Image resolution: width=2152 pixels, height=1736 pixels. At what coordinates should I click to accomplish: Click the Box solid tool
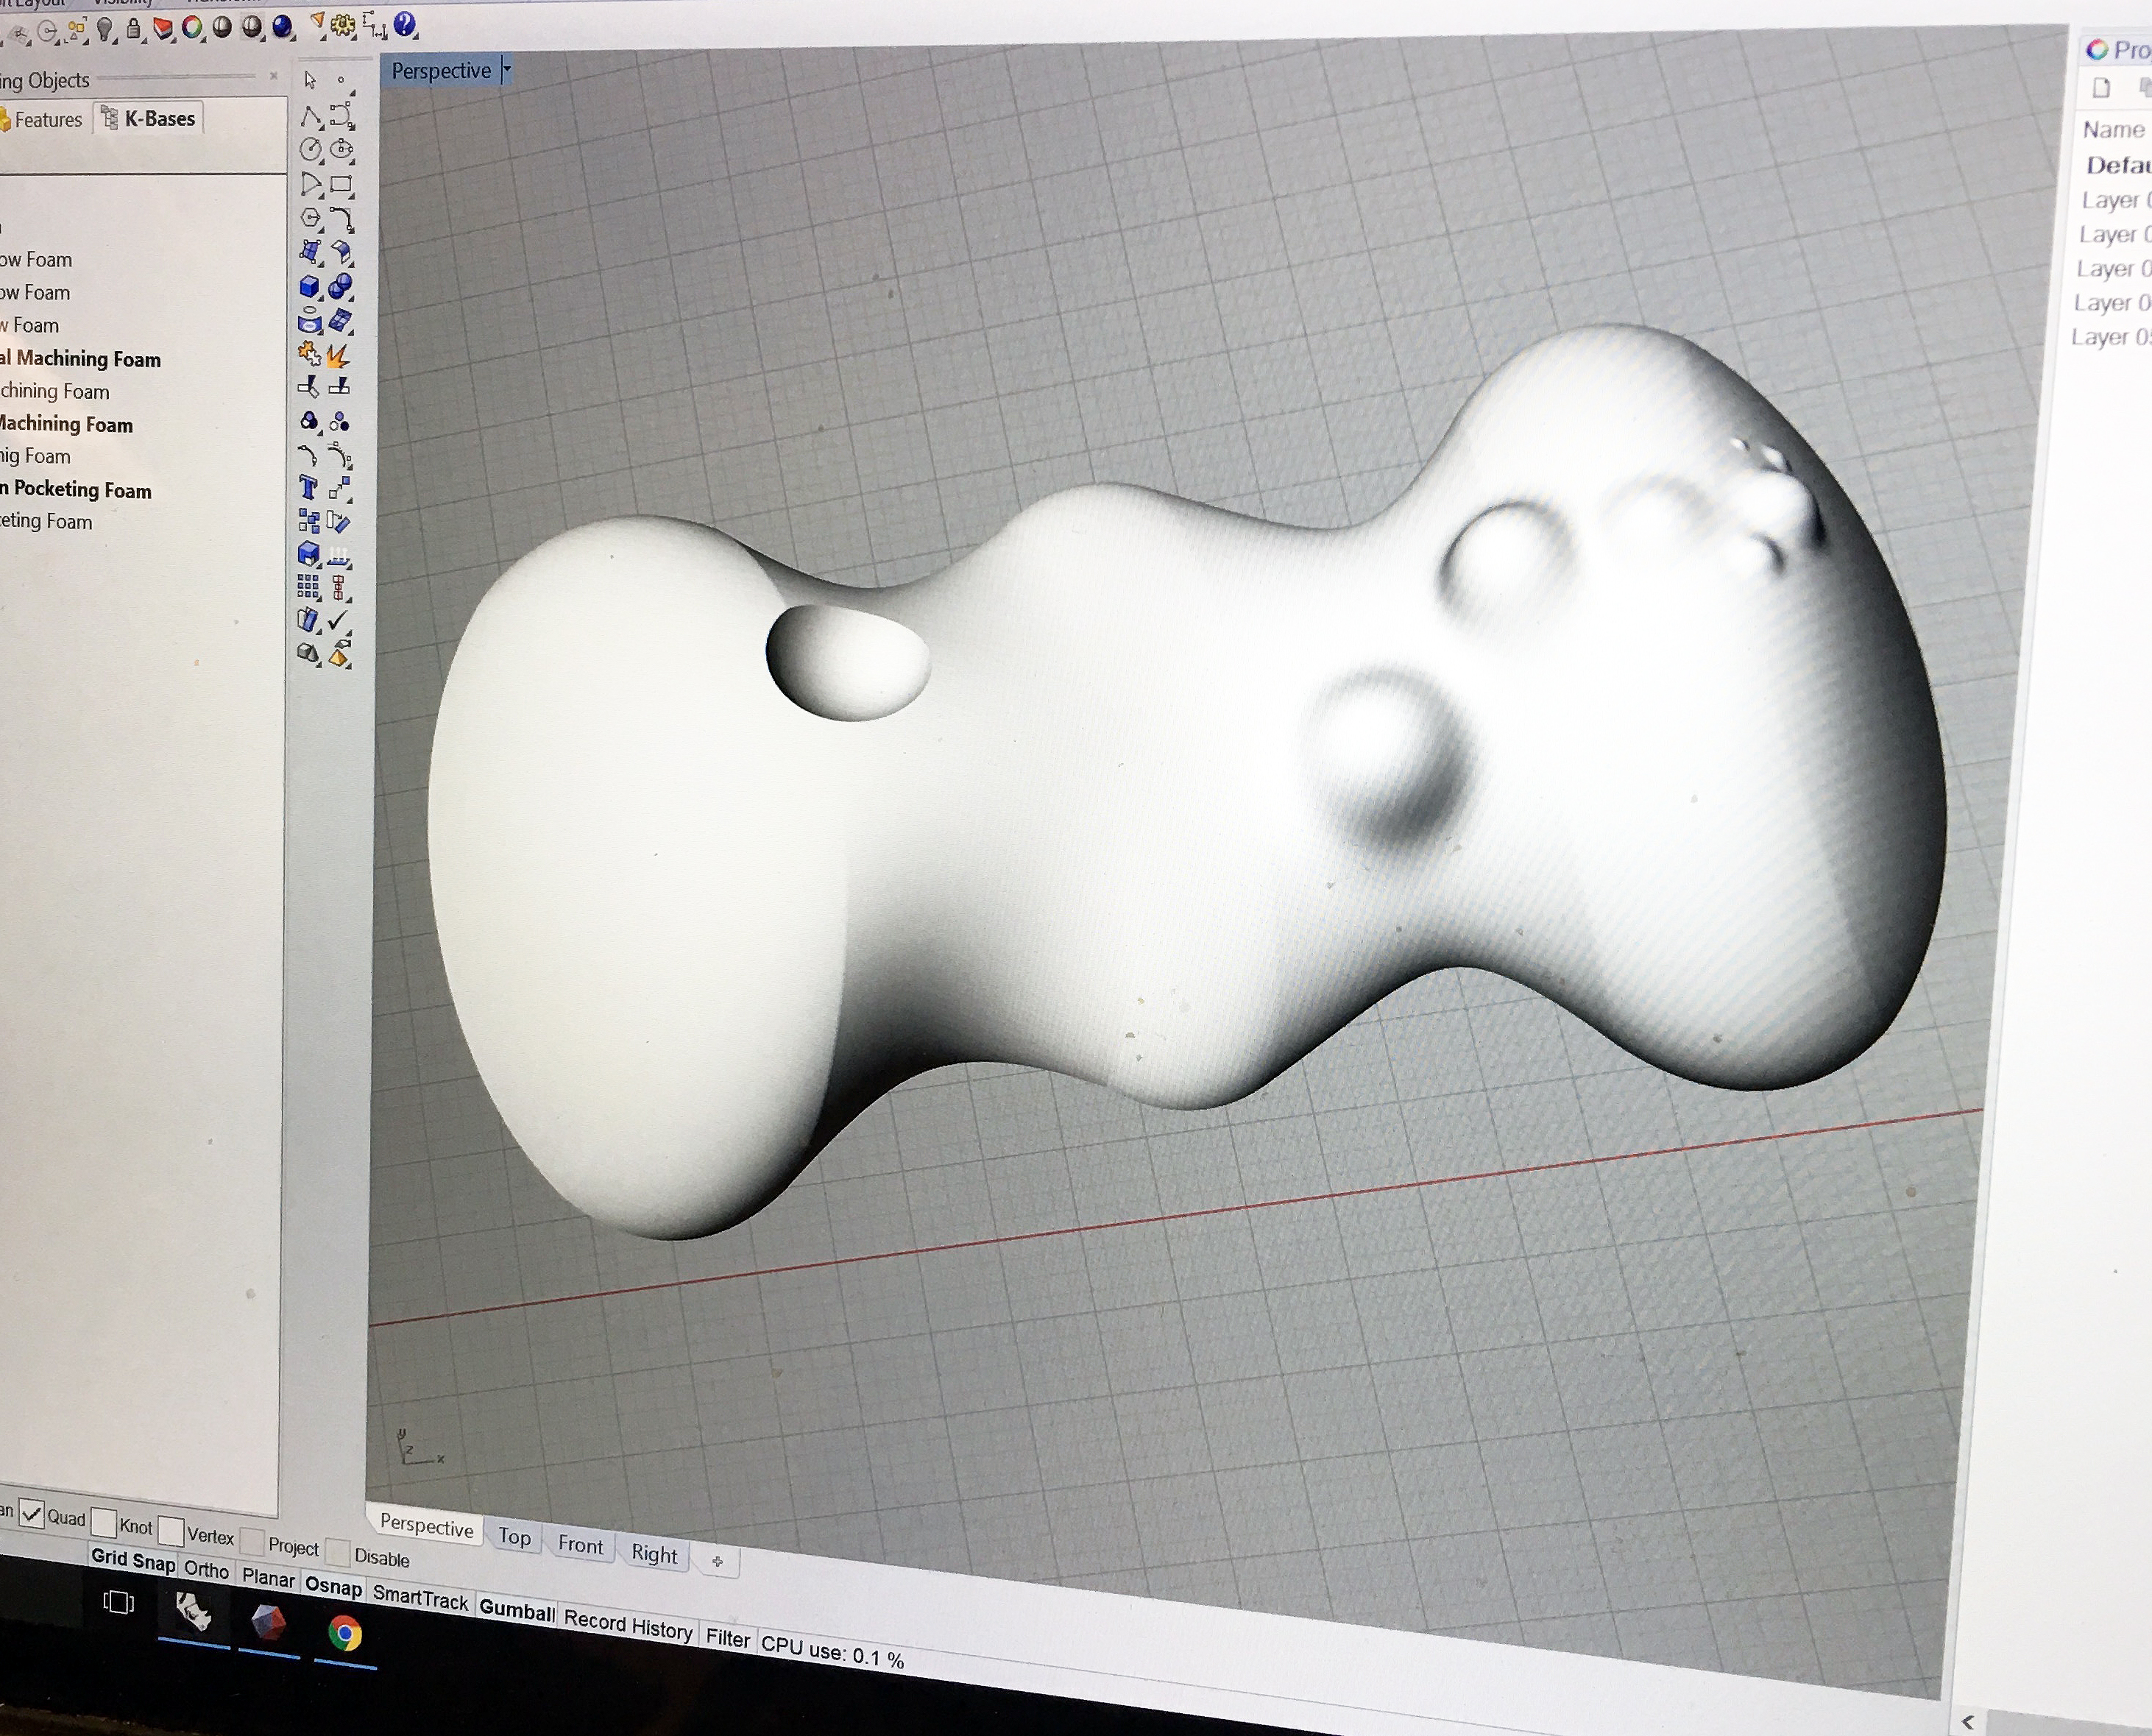coord(310,288)
